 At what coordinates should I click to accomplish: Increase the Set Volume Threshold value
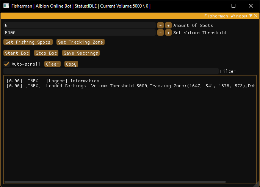(x=168, y=33)
